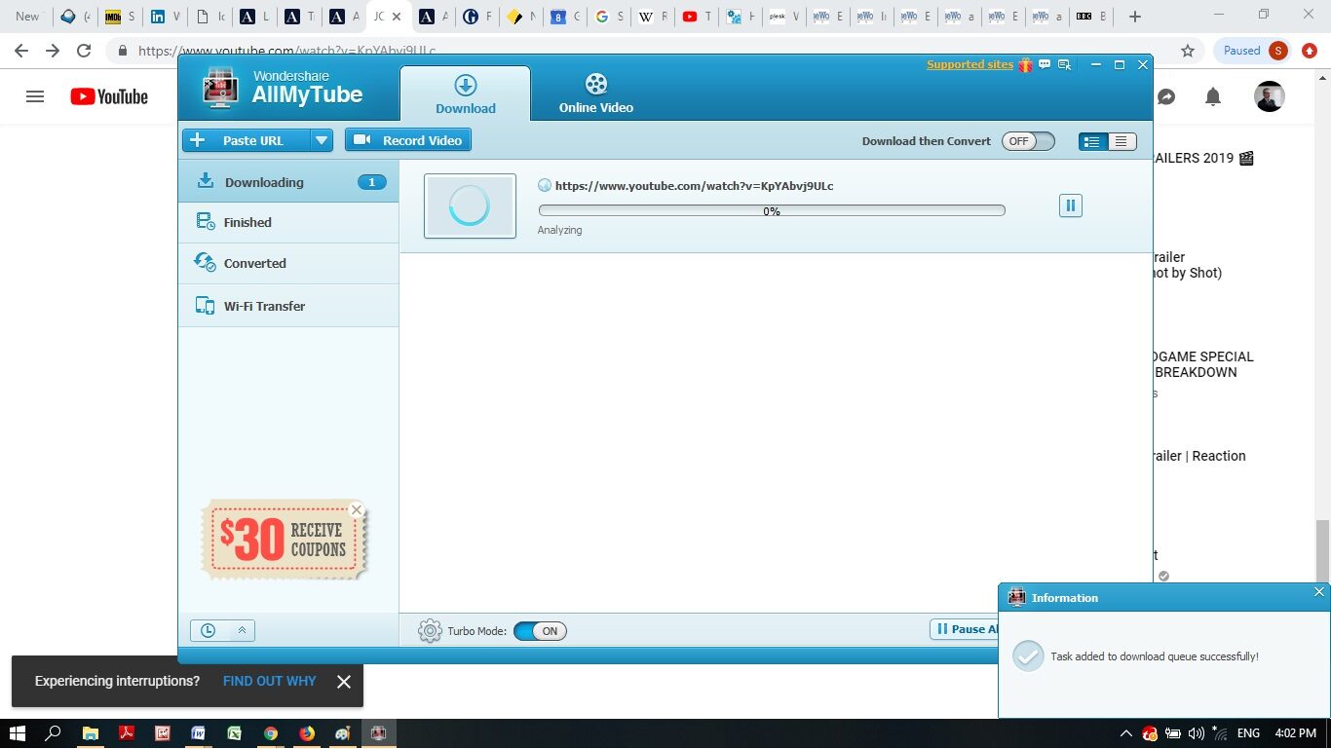Open the Finished list

[288, 222]
